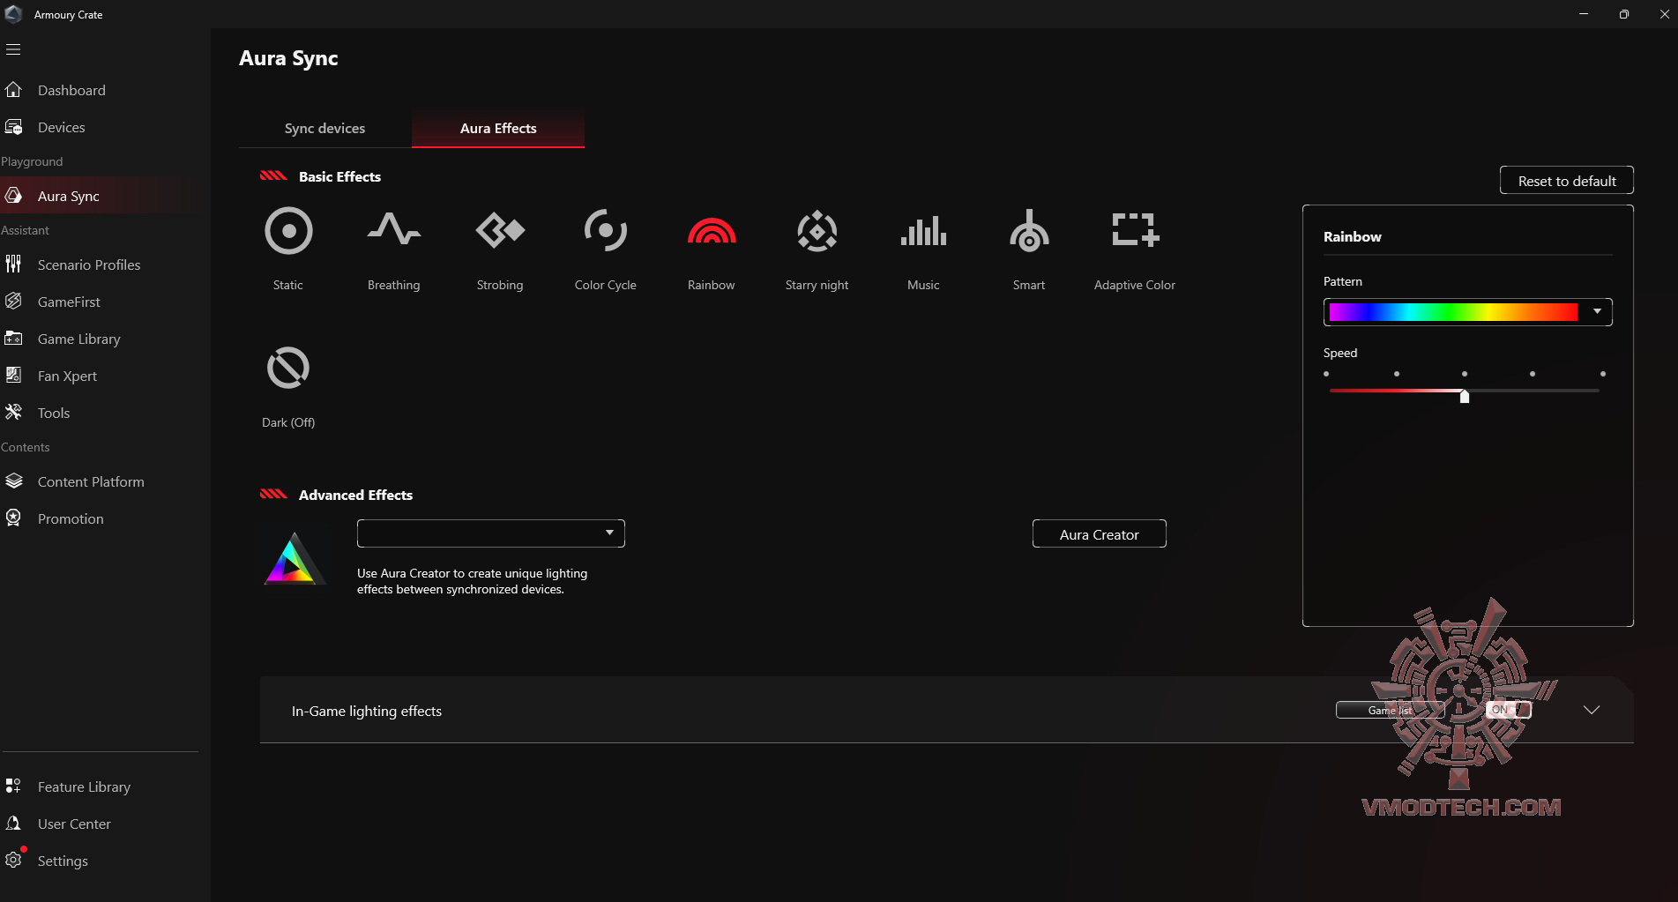1678x902 pixels.
Task: Select the Rainbow effect icon
Action: pos(712,231)
